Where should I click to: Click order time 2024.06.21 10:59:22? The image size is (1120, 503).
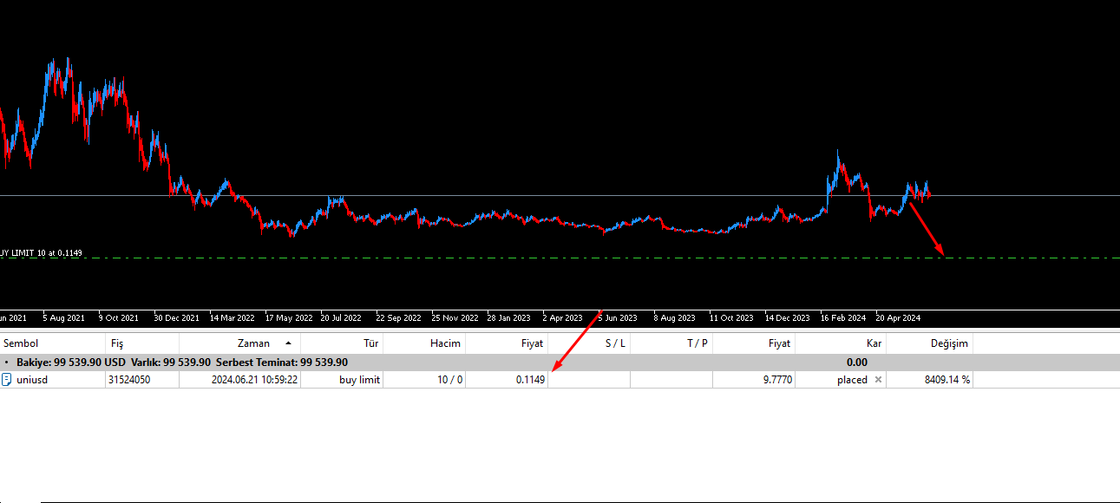tap(255, 380)
